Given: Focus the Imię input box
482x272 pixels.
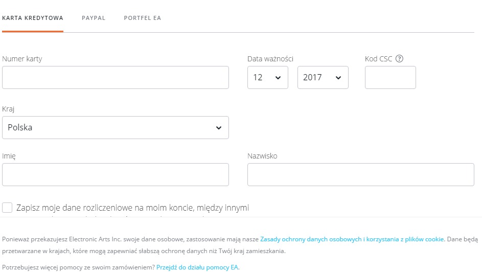Looking at the screenshot, I should 116,175.
